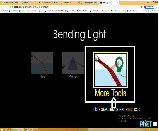Switch to the second browser tab
Viewport: 159px width, 131px height.
click(x=30, y=3)
